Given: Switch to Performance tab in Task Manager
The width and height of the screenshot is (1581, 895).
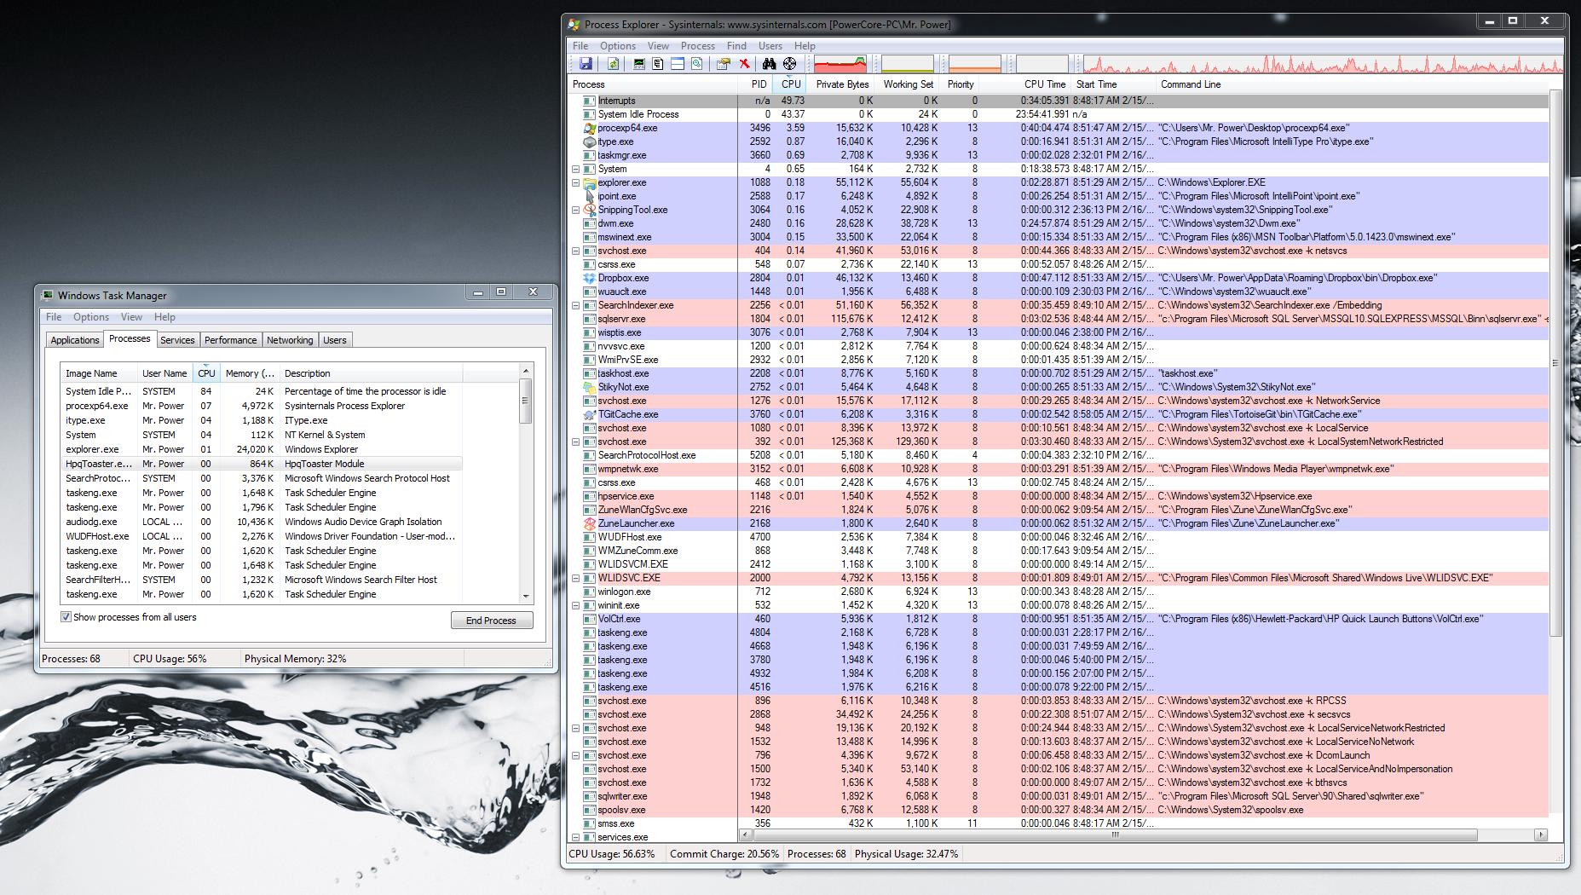Looking at the screenshot, I should [230, 340].
